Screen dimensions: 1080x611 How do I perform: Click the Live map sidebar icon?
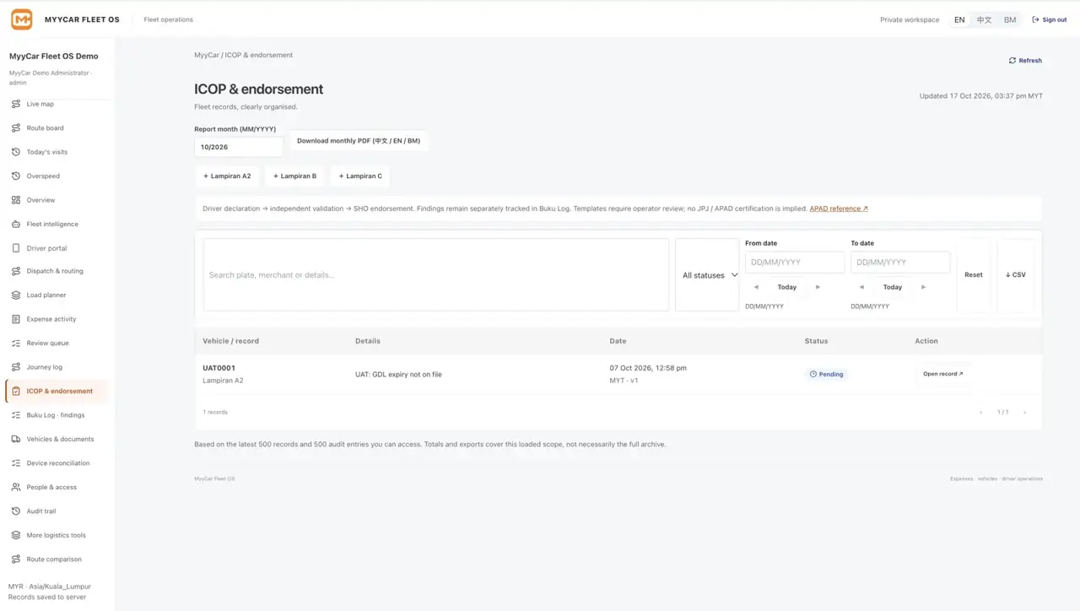(x=16, y=104)
